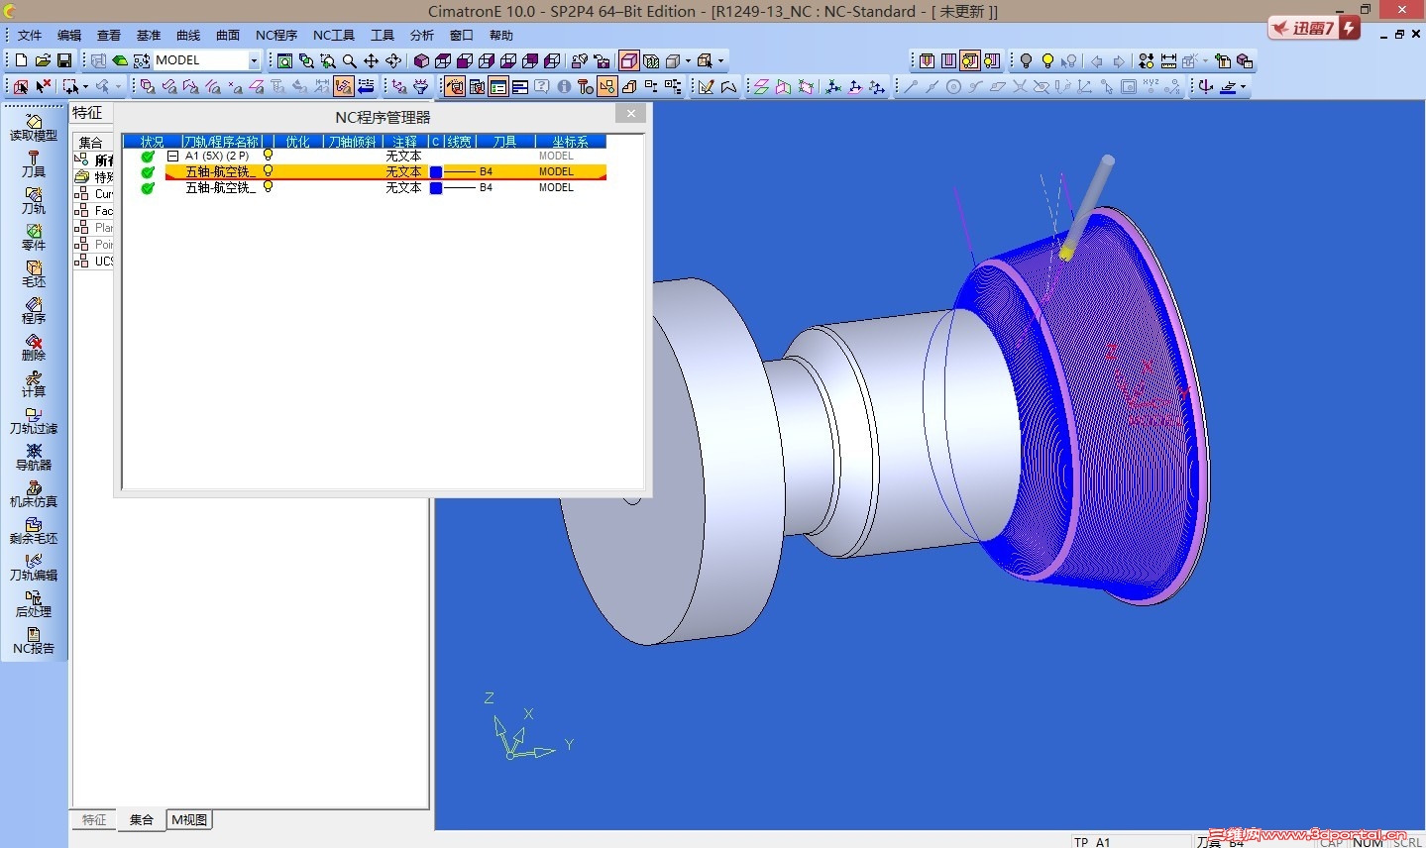Image resolution: width=1426 pixels, height=848 pixels.
Task: Click line width sample in highlighted row
Action: (459, 172)
